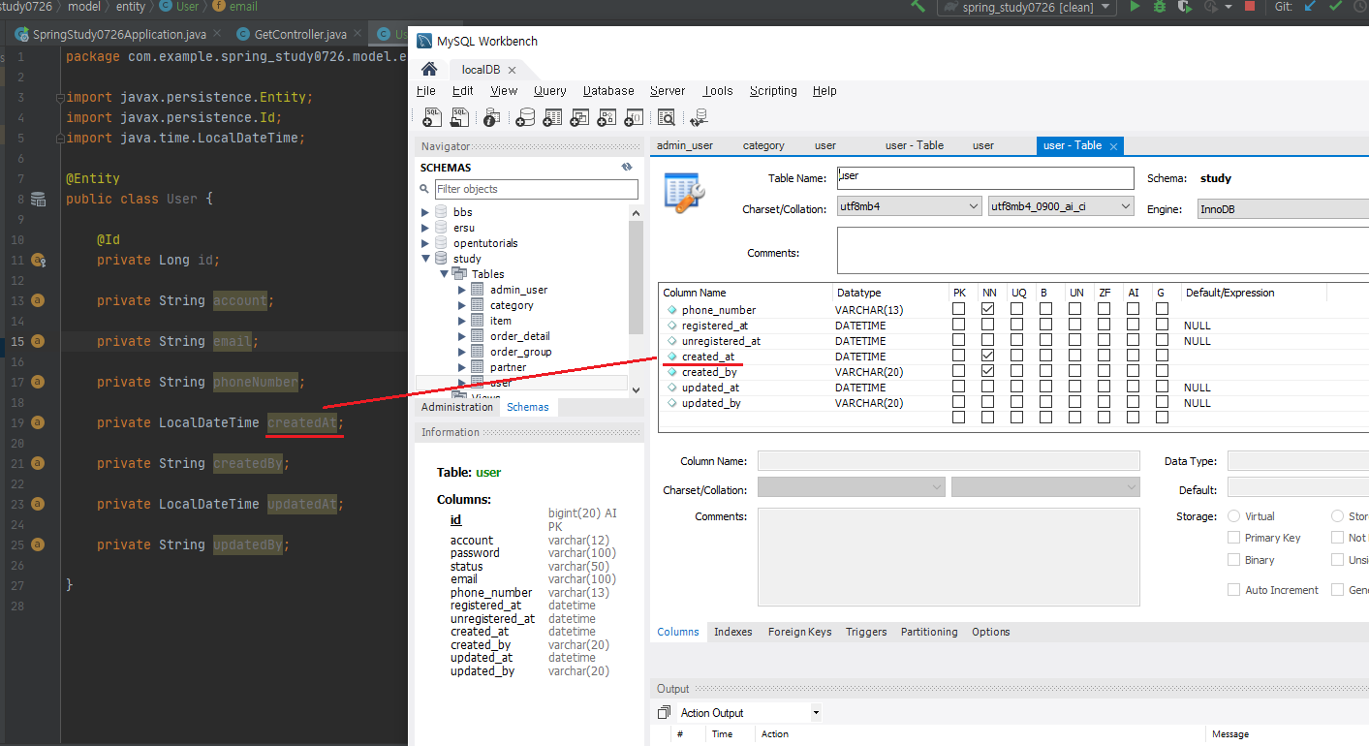The height and width of the screenshot is (746, 1369).
Task: Build the project with hammer icon
Action: (x=918, y=7)
